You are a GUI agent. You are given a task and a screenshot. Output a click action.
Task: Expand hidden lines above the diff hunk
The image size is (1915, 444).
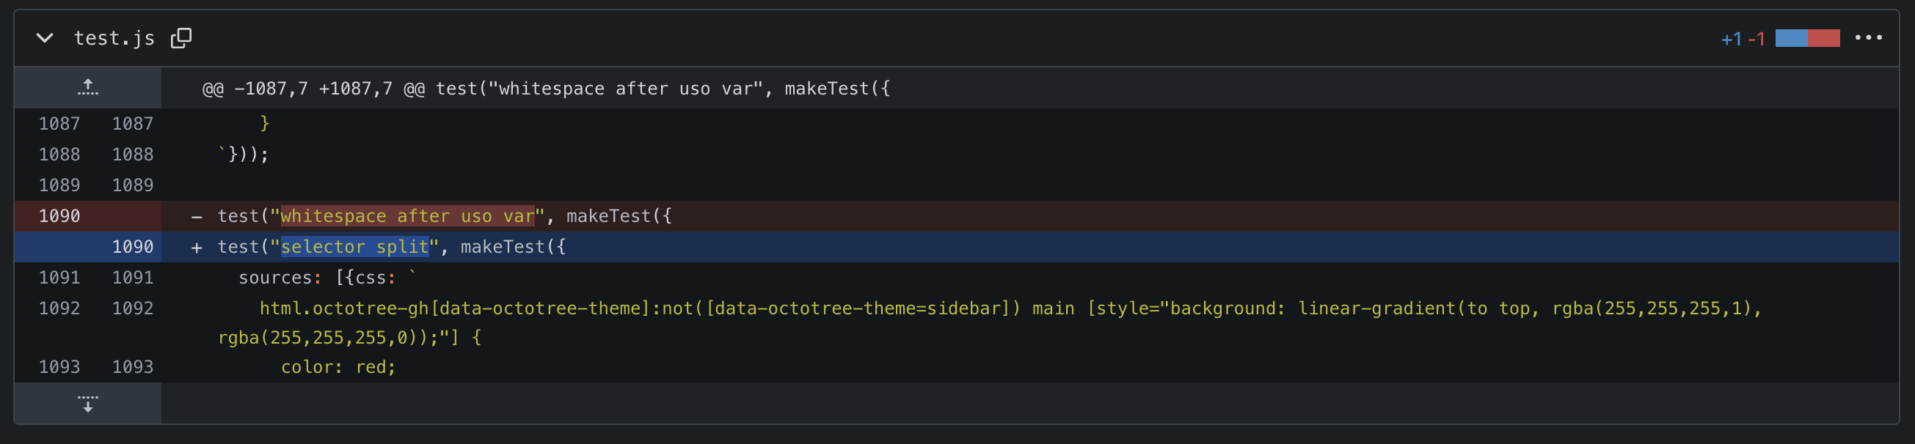tap(88, 88)
